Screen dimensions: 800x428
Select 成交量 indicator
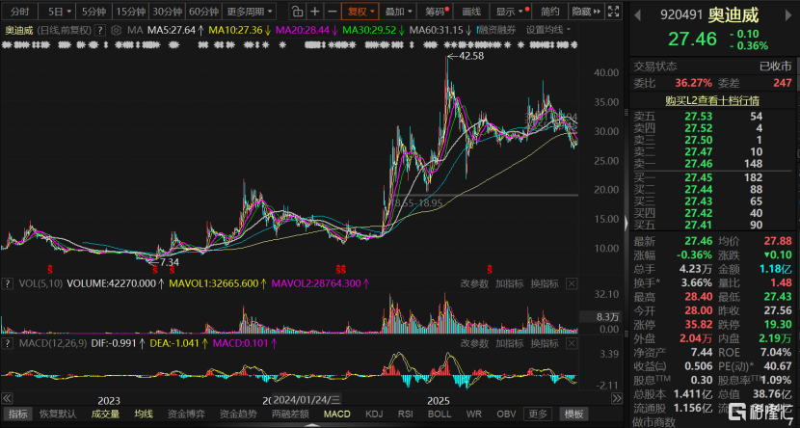105,414
